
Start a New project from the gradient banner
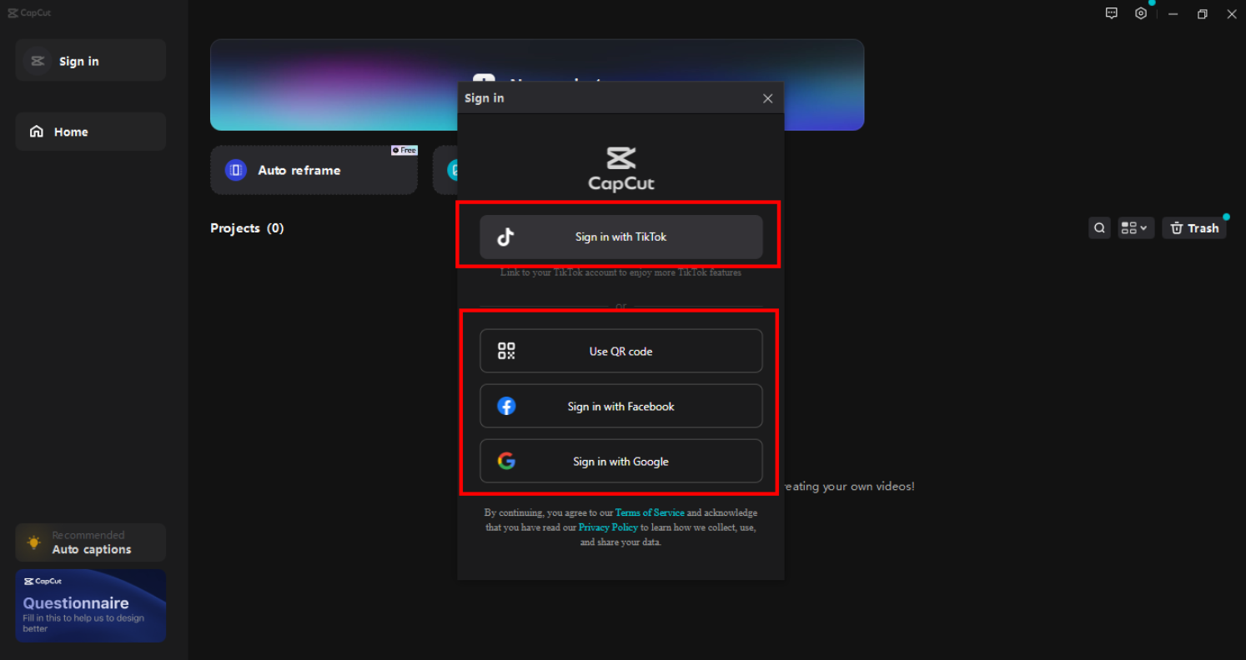(537, 84)
